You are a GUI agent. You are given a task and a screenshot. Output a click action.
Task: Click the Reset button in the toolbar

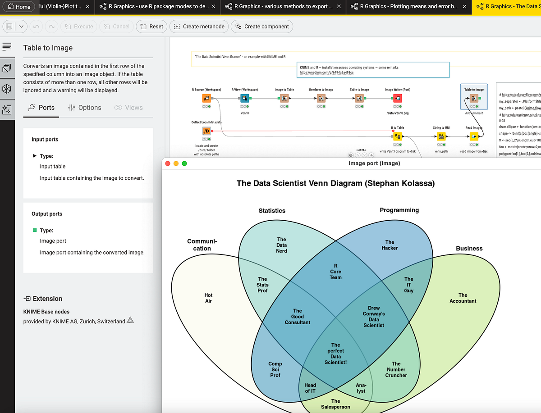pos(151,27)
